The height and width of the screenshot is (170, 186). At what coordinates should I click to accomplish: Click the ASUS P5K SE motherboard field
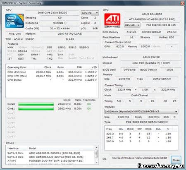click(151, 57)
